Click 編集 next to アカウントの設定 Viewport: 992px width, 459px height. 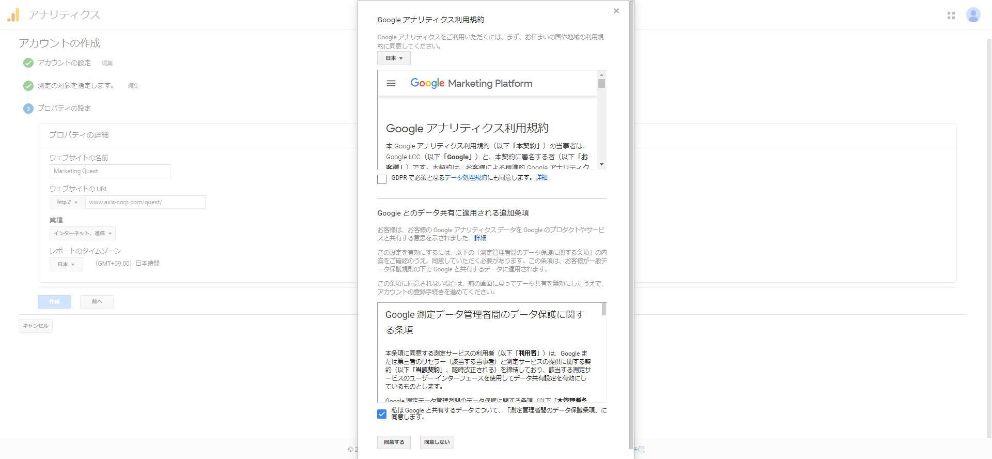tap(107, 63)
